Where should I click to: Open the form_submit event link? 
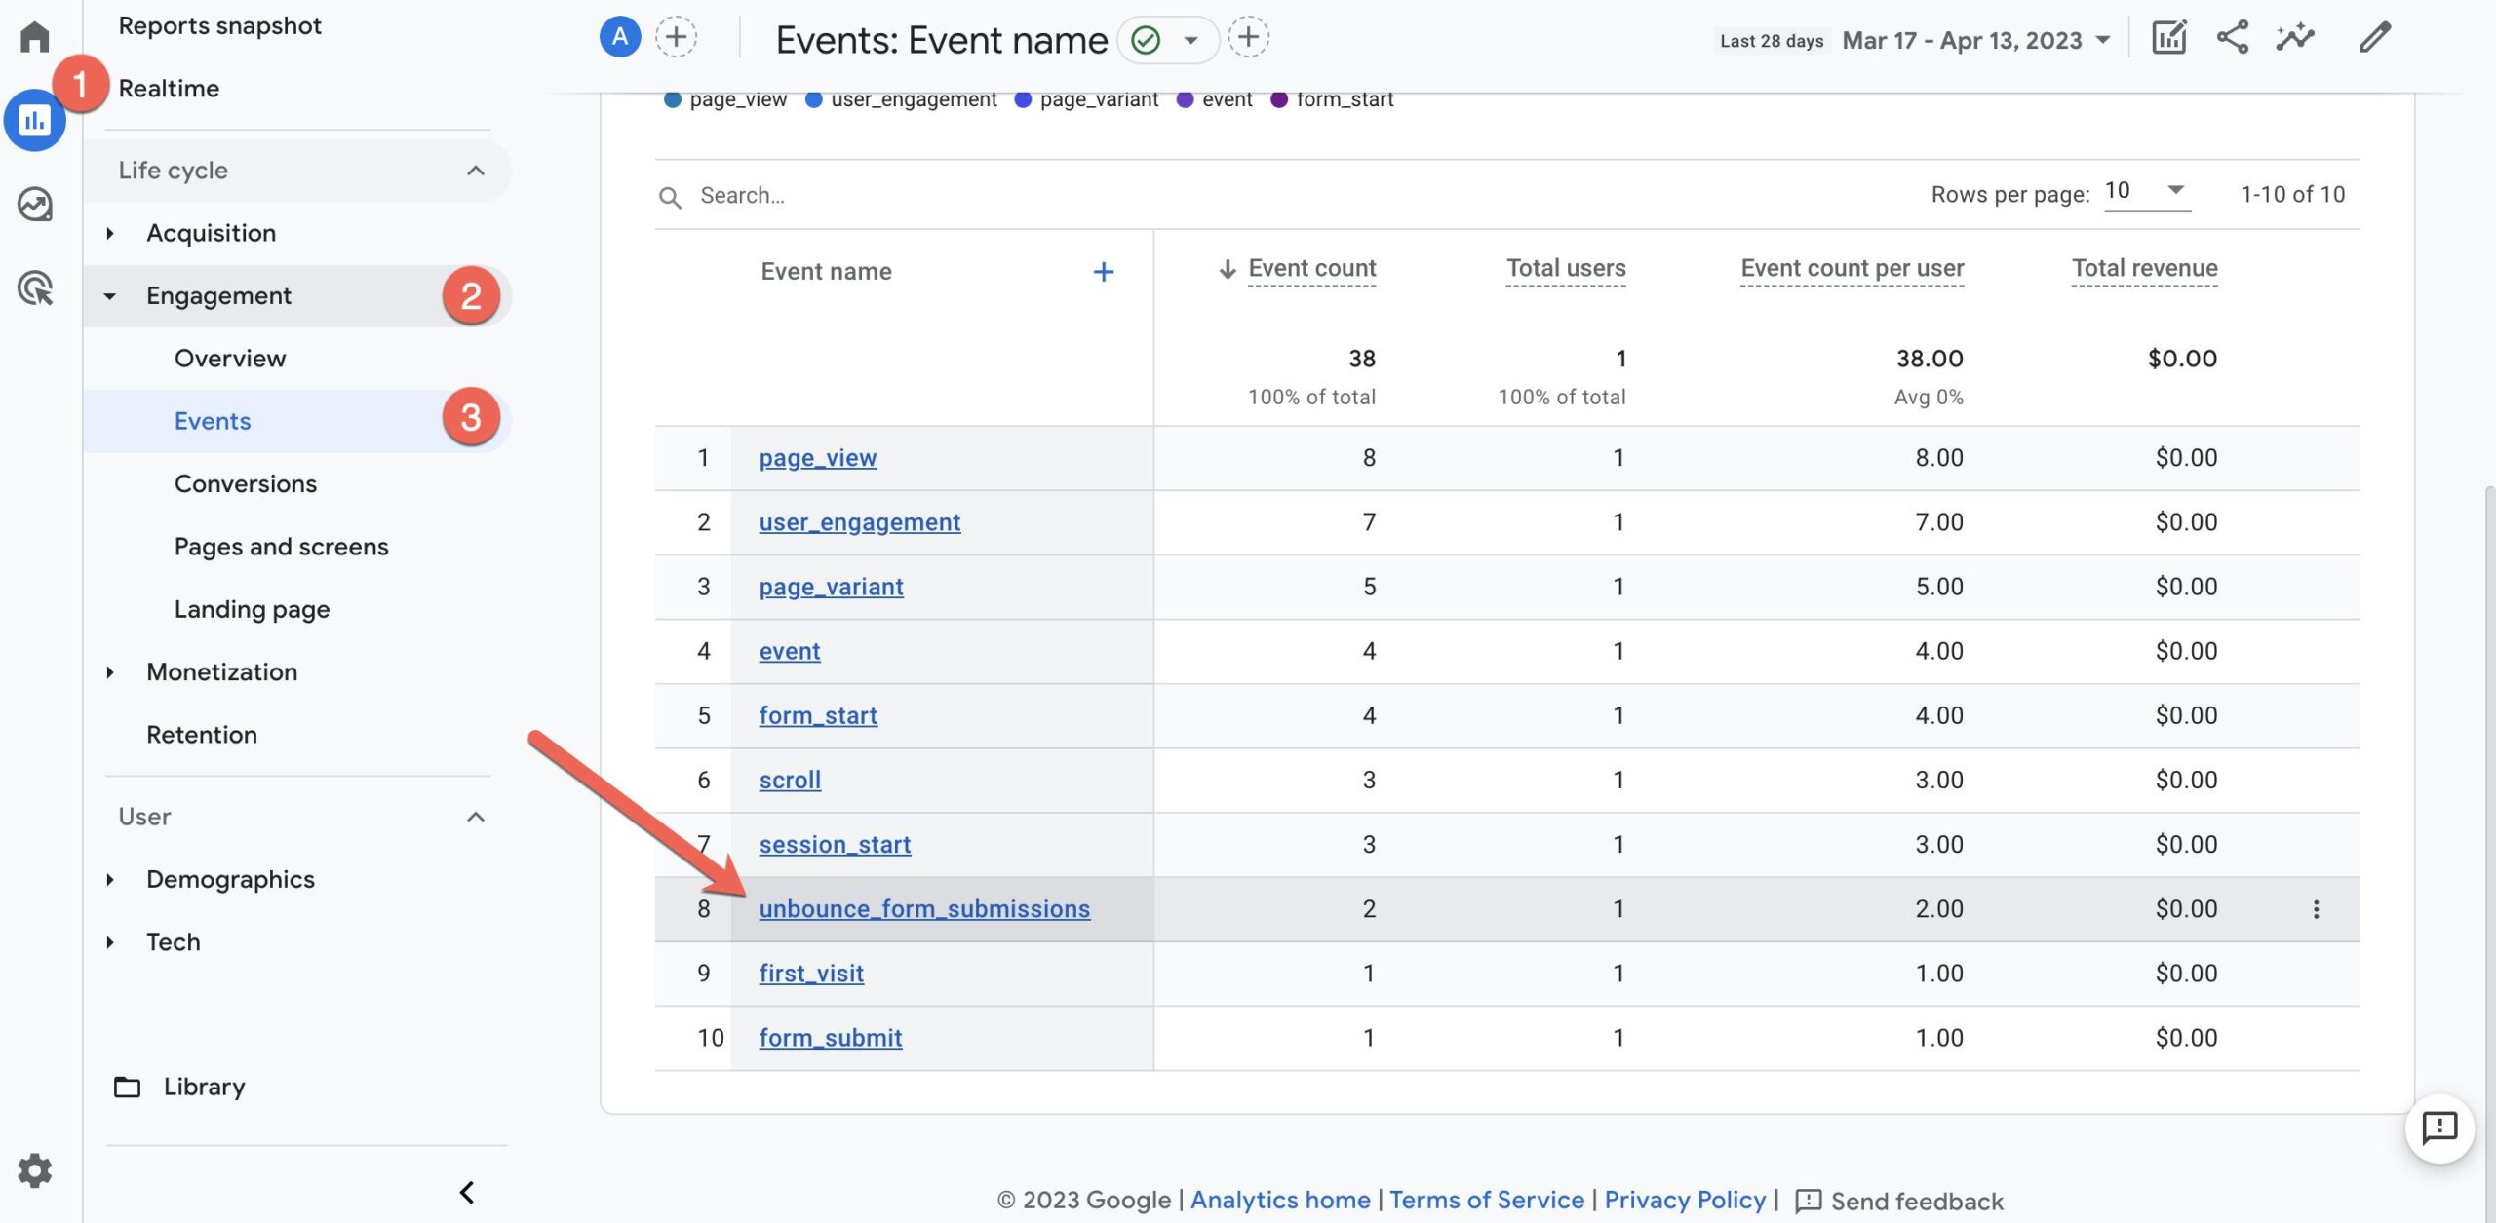[831, 1037]
